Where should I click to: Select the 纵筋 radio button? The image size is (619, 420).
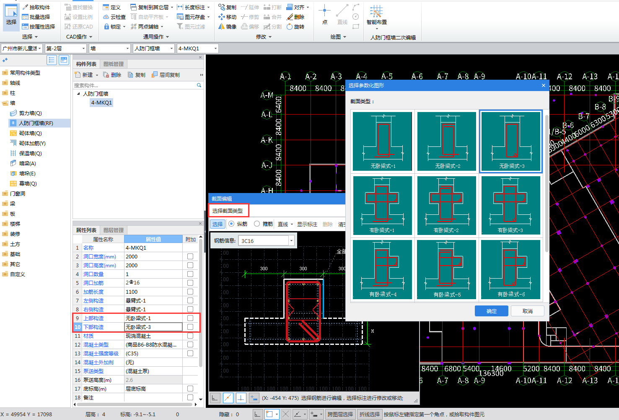pos(231,224)
